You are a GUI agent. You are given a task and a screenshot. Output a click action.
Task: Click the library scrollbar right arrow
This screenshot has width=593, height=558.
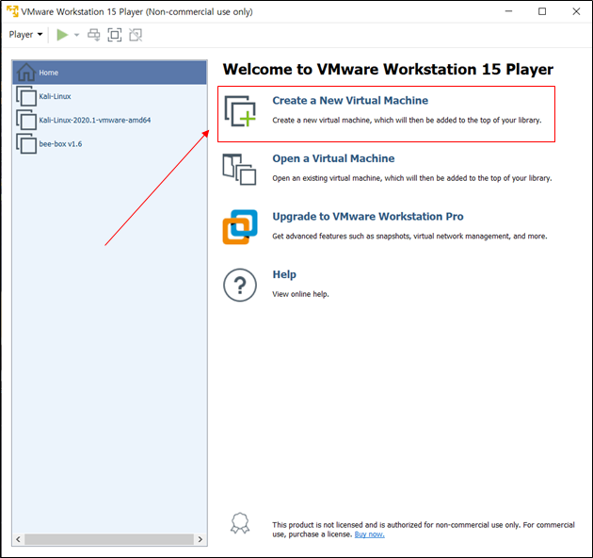(x=200, y=539)
